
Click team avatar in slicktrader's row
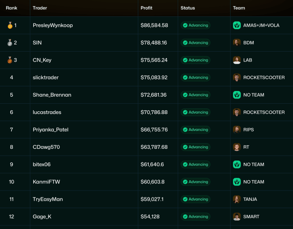coord(237,77)
